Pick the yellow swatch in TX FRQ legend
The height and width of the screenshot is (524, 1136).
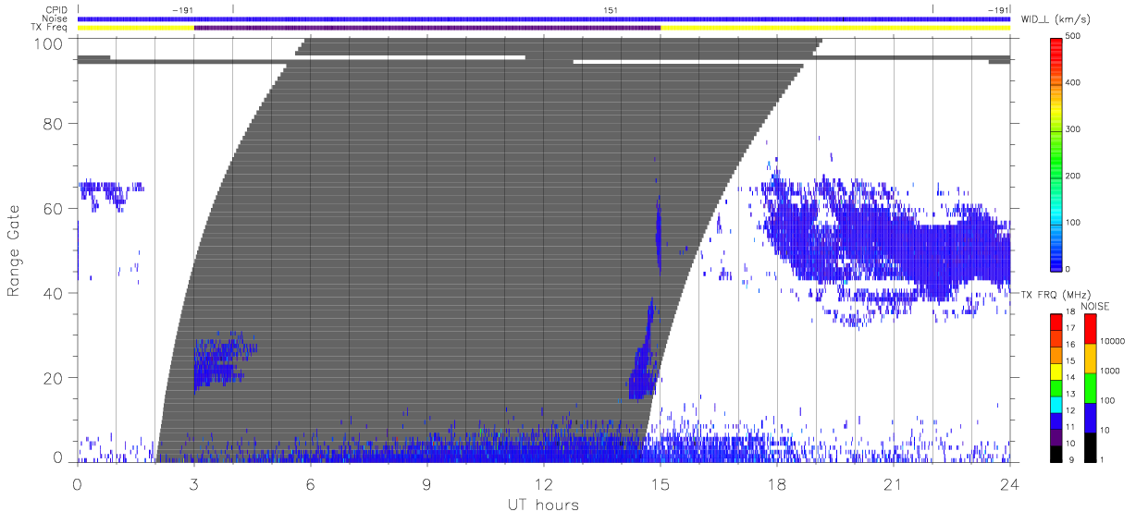1056,371
